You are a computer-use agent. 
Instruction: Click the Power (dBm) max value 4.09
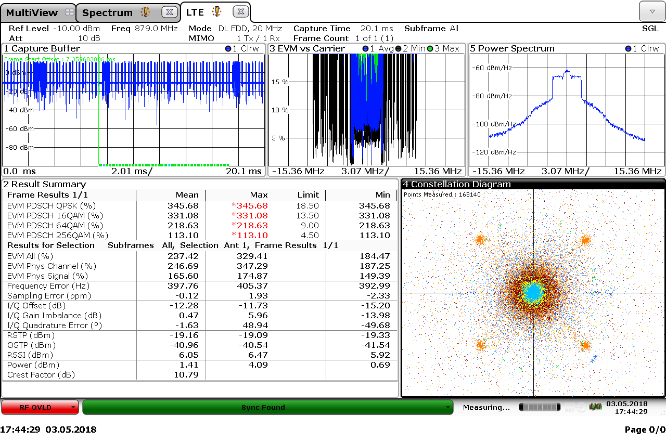[x=258, y=365]
